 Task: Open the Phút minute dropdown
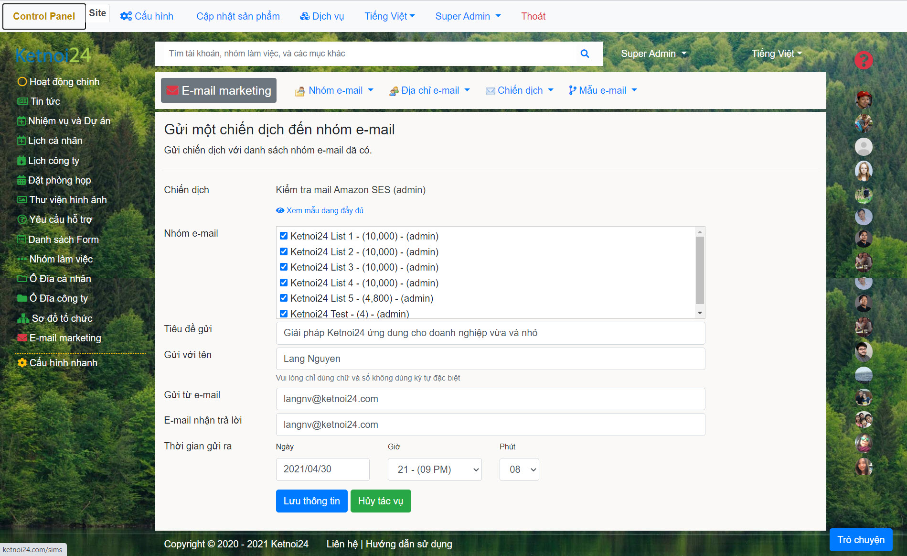click(519, 469)
